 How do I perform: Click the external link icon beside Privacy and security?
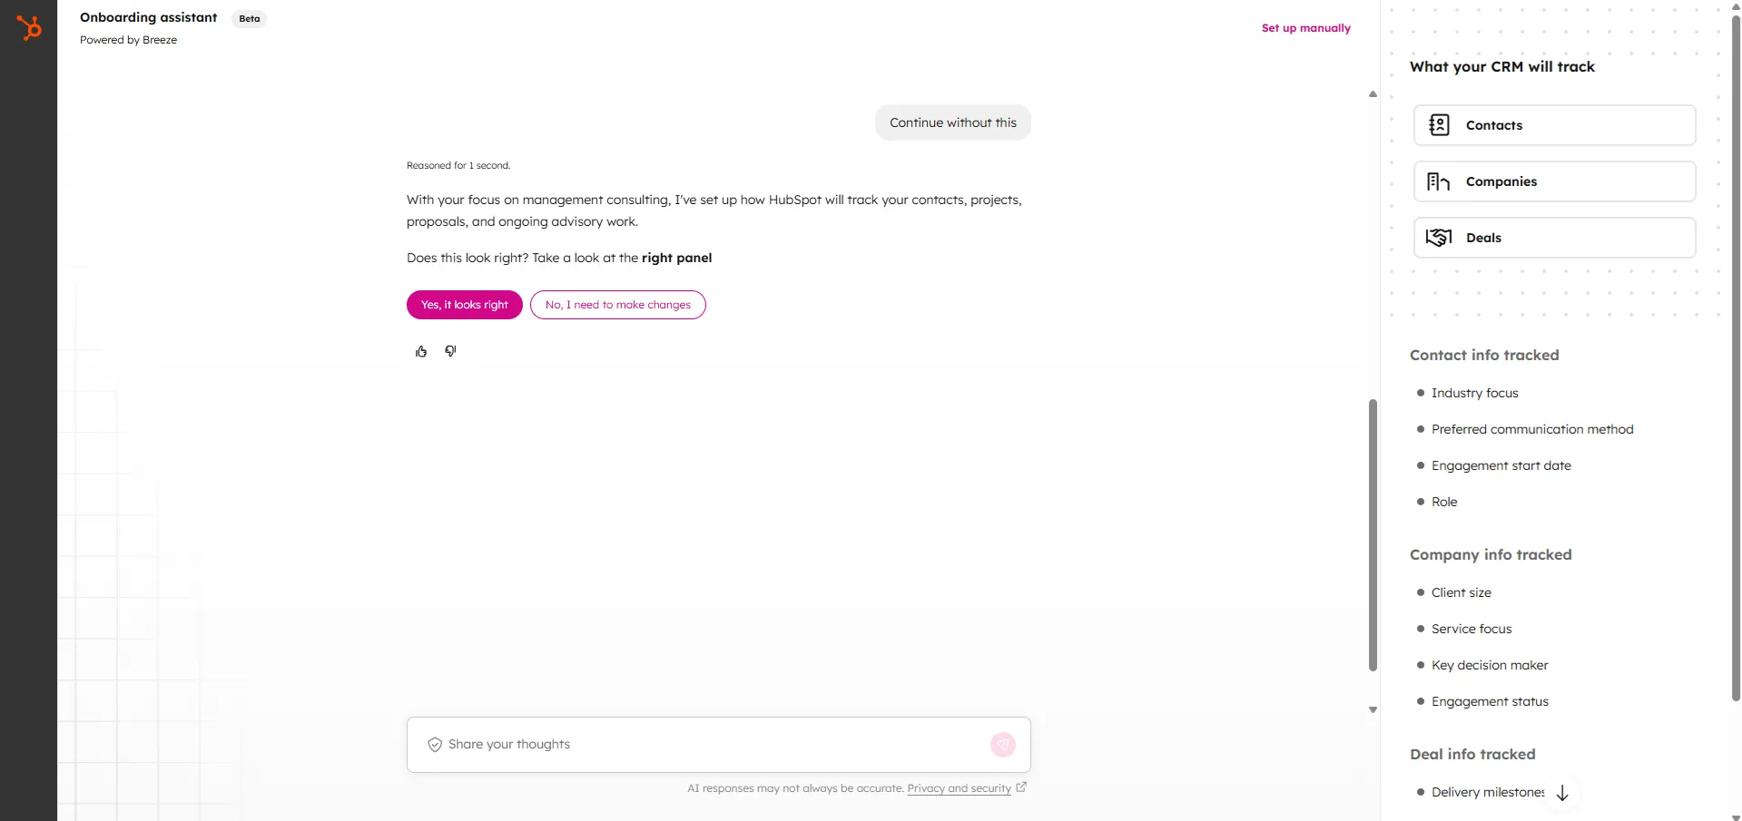(1022, 787)
